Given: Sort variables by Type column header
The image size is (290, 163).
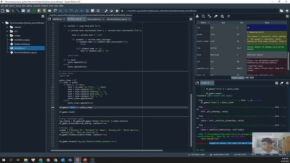Looking at the screenshot, I should [x=223, y=23].
